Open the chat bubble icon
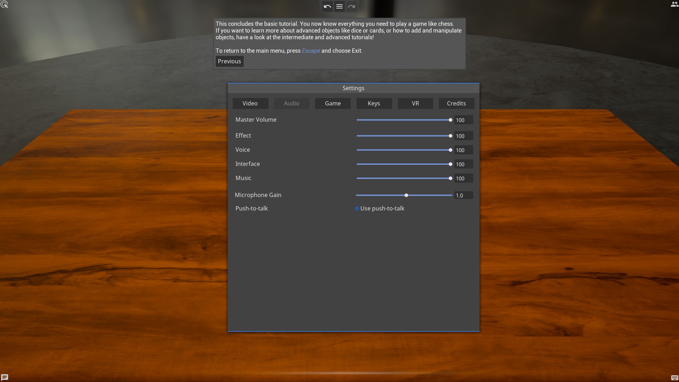This screenshot has height=382, width=679. pos(5,377)
